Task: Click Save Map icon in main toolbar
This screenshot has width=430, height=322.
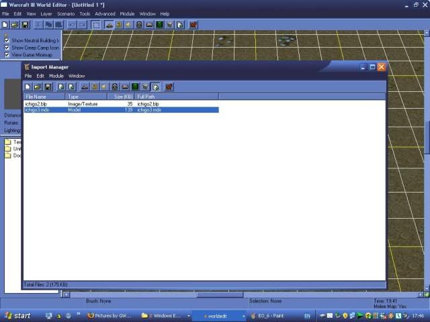Action: pos(25,25)
